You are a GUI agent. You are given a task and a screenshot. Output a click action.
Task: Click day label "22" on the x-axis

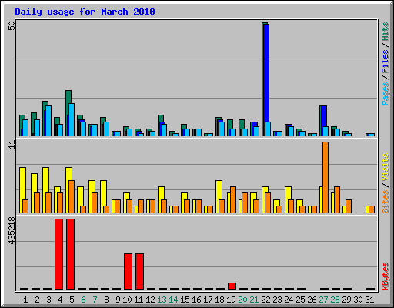265,300
